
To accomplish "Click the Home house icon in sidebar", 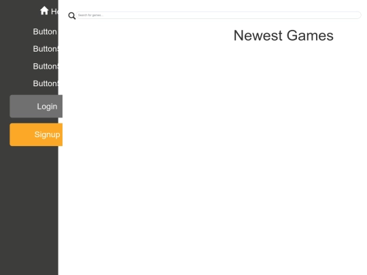I will pyautogui.click(x=44, y=11).
